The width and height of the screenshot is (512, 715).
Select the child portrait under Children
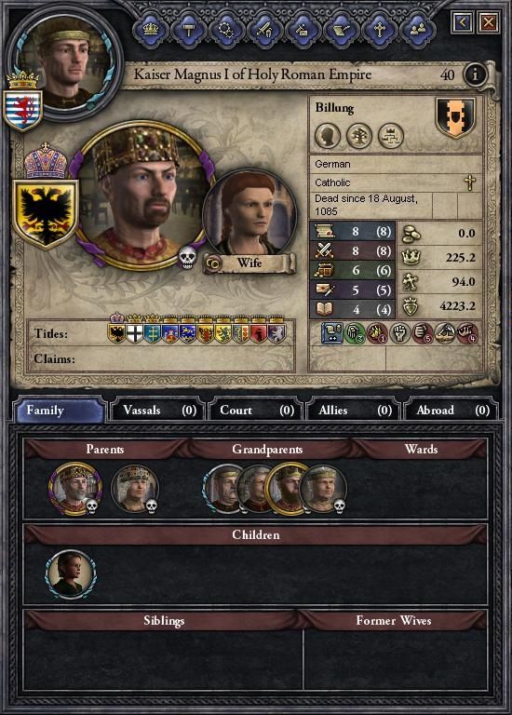coord(71,574)
